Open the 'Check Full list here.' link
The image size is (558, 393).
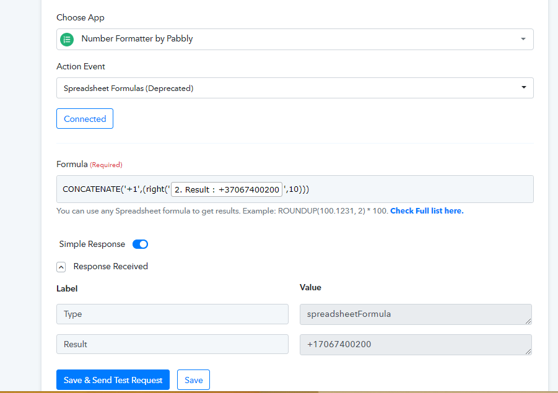click(427, 211)
